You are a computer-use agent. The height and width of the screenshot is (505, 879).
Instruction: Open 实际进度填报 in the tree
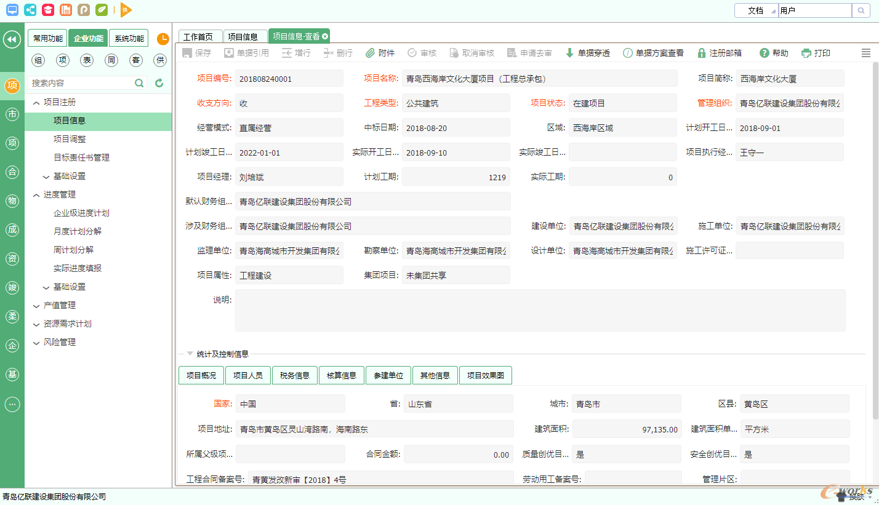[x=78, y=269]
